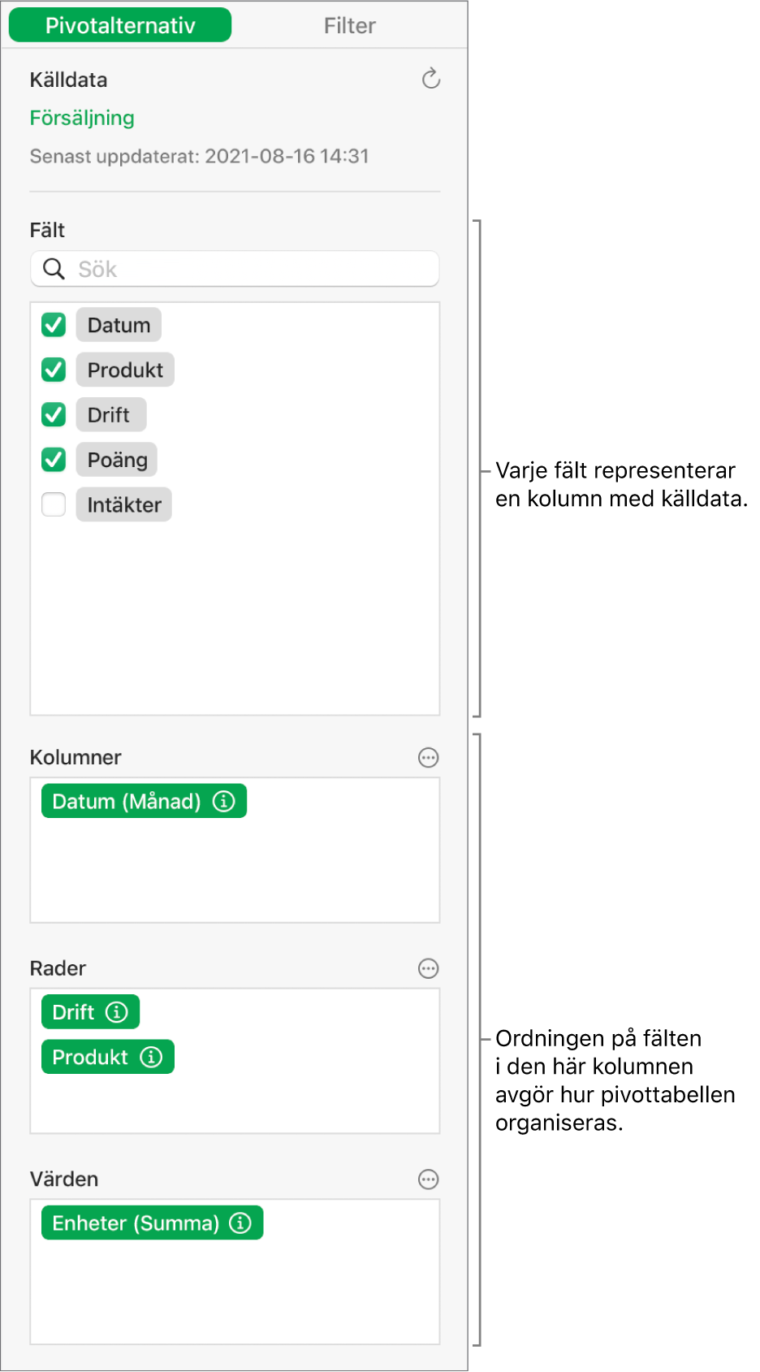Select the Enheter (Summa) value field
Screen dimensions: 760x1372
coord(135,1223)
